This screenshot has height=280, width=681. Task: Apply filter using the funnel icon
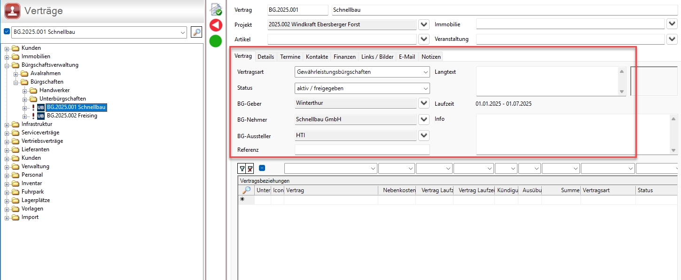point(242,168)
